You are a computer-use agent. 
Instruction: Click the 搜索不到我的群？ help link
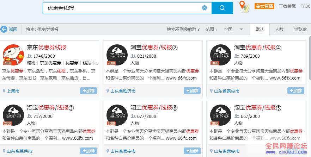[x=183, y=29]
